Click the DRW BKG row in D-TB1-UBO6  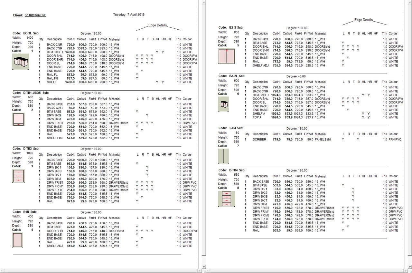(x=116, y=115)
